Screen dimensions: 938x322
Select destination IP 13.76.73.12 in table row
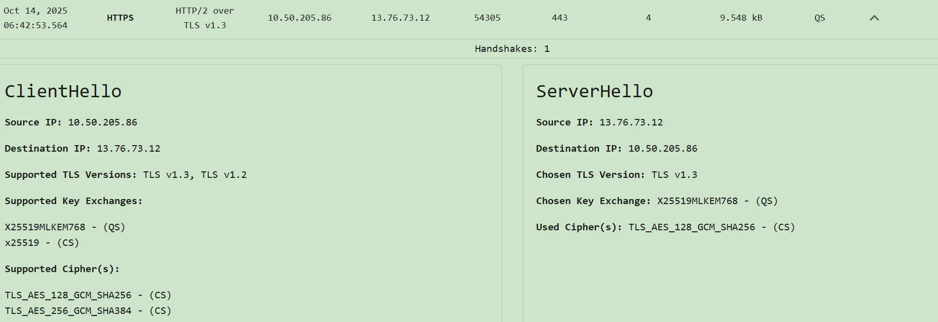[400, 18]
